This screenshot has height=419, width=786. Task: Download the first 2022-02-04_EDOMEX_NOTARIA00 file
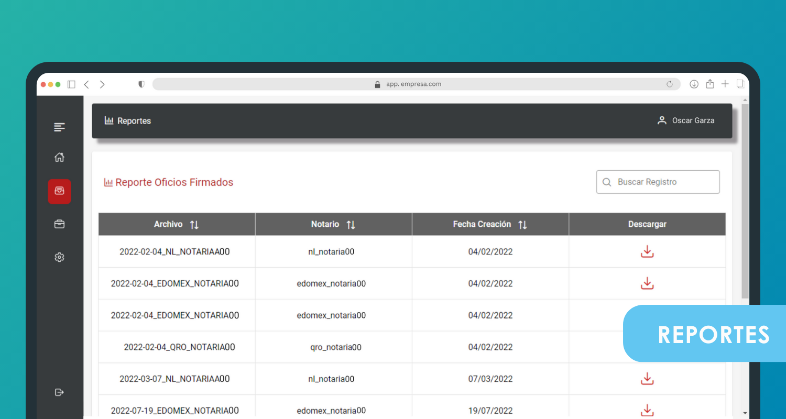tap(647, 283)
